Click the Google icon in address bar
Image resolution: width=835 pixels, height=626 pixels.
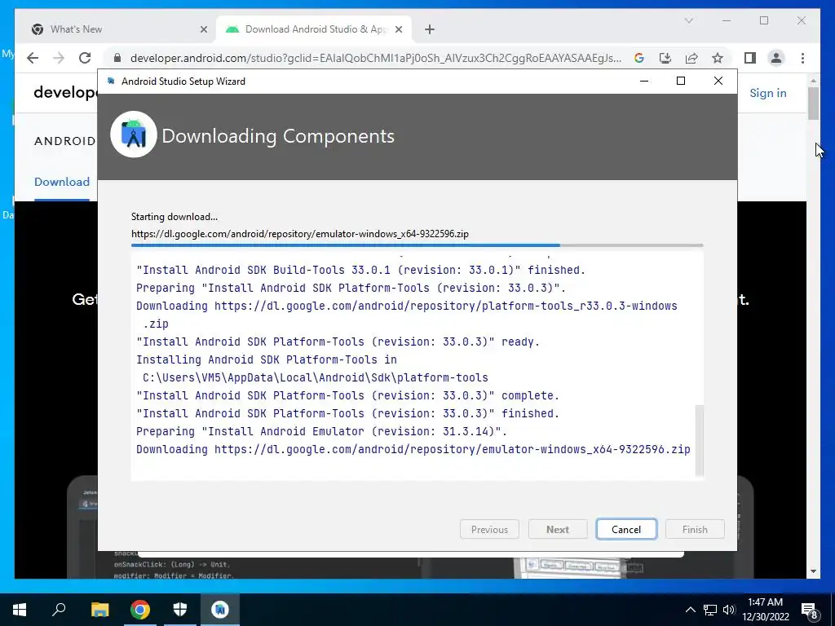[639, 58]
